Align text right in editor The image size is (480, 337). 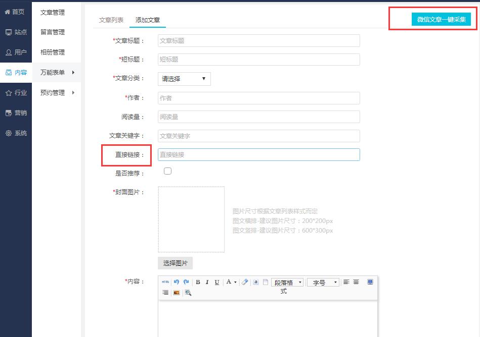(165, 293)
